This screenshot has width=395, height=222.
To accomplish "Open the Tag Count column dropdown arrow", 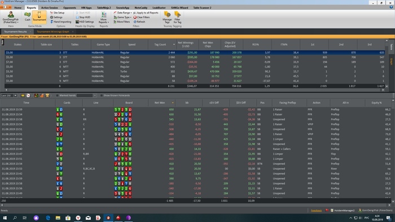I will 174,45.
